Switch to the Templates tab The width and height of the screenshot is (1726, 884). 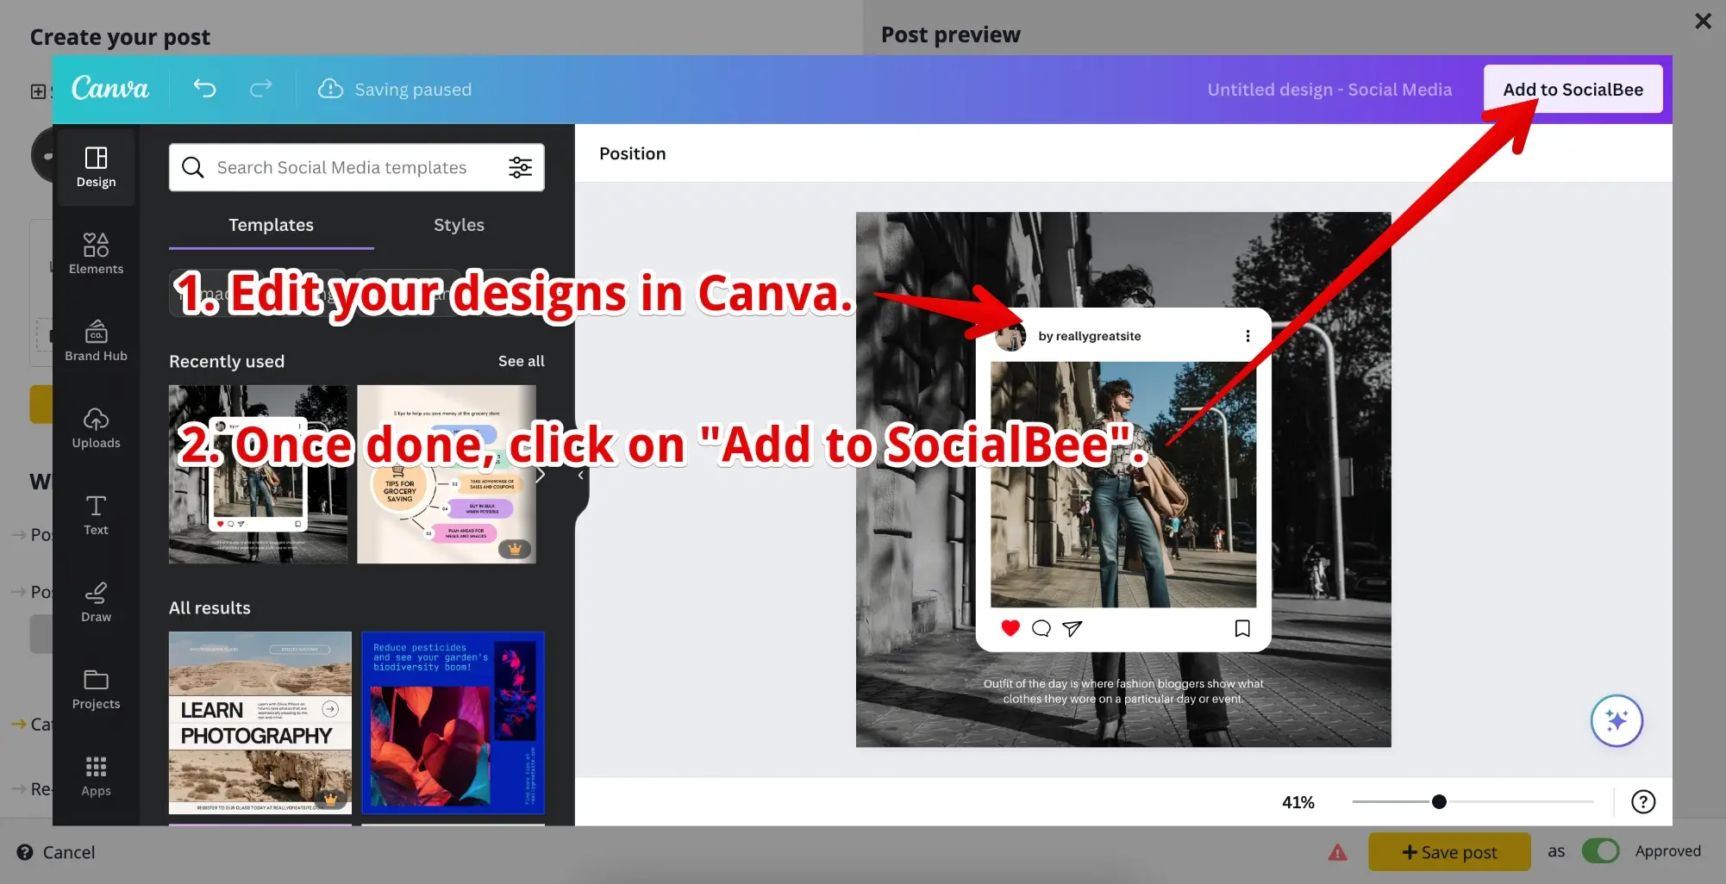pos(271,225)
